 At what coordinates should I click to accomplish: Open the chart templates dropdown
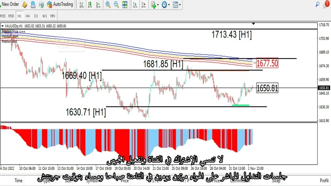coord(177,5)
